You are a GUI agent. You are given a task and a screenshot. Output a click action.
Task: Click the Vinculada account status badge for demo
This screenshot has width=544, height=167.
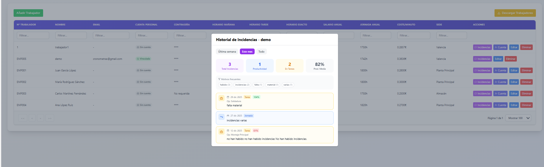coord(144,59)
